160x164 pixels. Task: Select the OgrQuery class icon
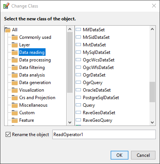(x=78, y=82)
